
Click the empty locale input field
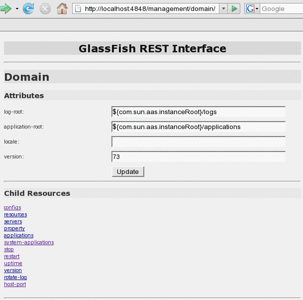tap(199, 142)
